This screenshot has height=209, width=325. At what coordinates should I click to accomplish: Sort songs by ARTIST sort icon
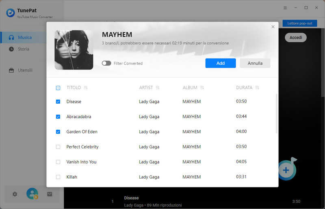158,88
